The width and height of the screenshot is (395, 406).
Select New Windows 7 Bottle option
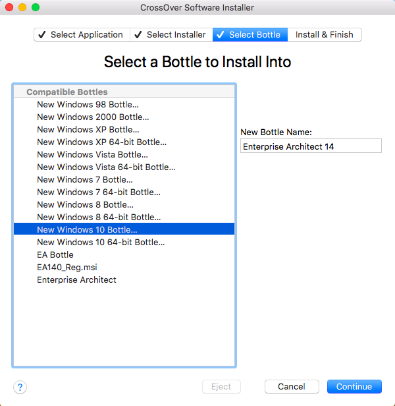coord(85,180)
